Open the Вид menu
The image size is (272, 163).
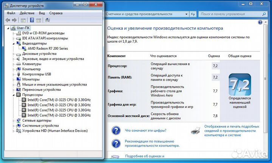coord(42,13)
